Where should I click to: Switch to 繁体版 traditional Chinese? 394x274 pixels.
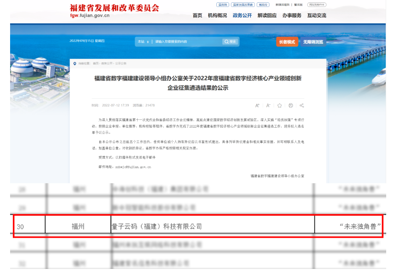coord(298,5)
